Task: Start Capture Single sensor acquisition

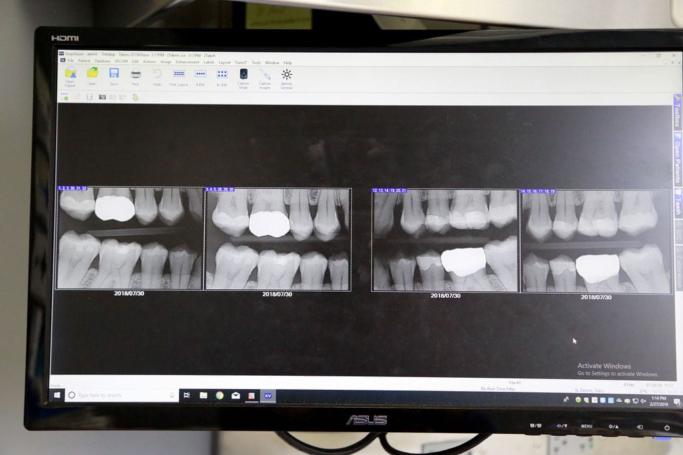Action: point(243,79)
